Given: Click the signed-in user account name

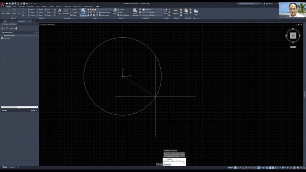Looking at the screenshot, I should pos(269,3).
